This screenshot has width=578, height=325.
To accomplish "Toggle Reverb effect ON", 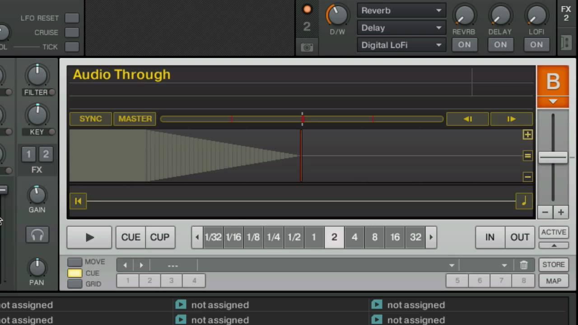I will [464, 45].
